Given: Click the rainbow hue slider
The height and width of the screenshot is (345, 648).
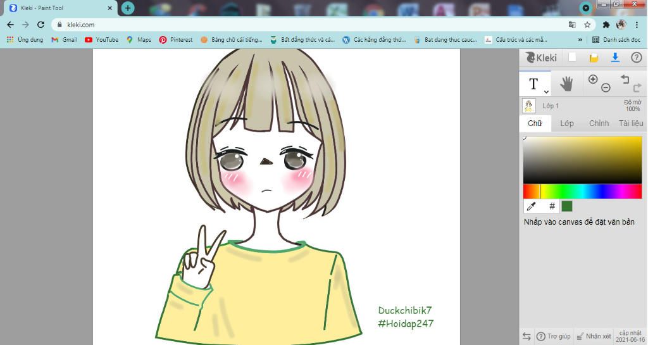Looking at the screenshot, I should [582, 191].
